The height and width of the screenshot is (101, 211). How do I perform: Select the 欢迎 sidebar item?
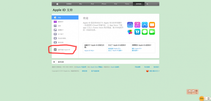pos(65,18)
